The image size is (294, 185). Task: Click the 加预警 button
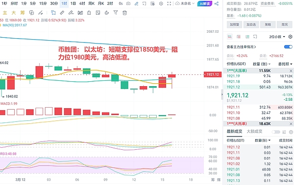234,24
